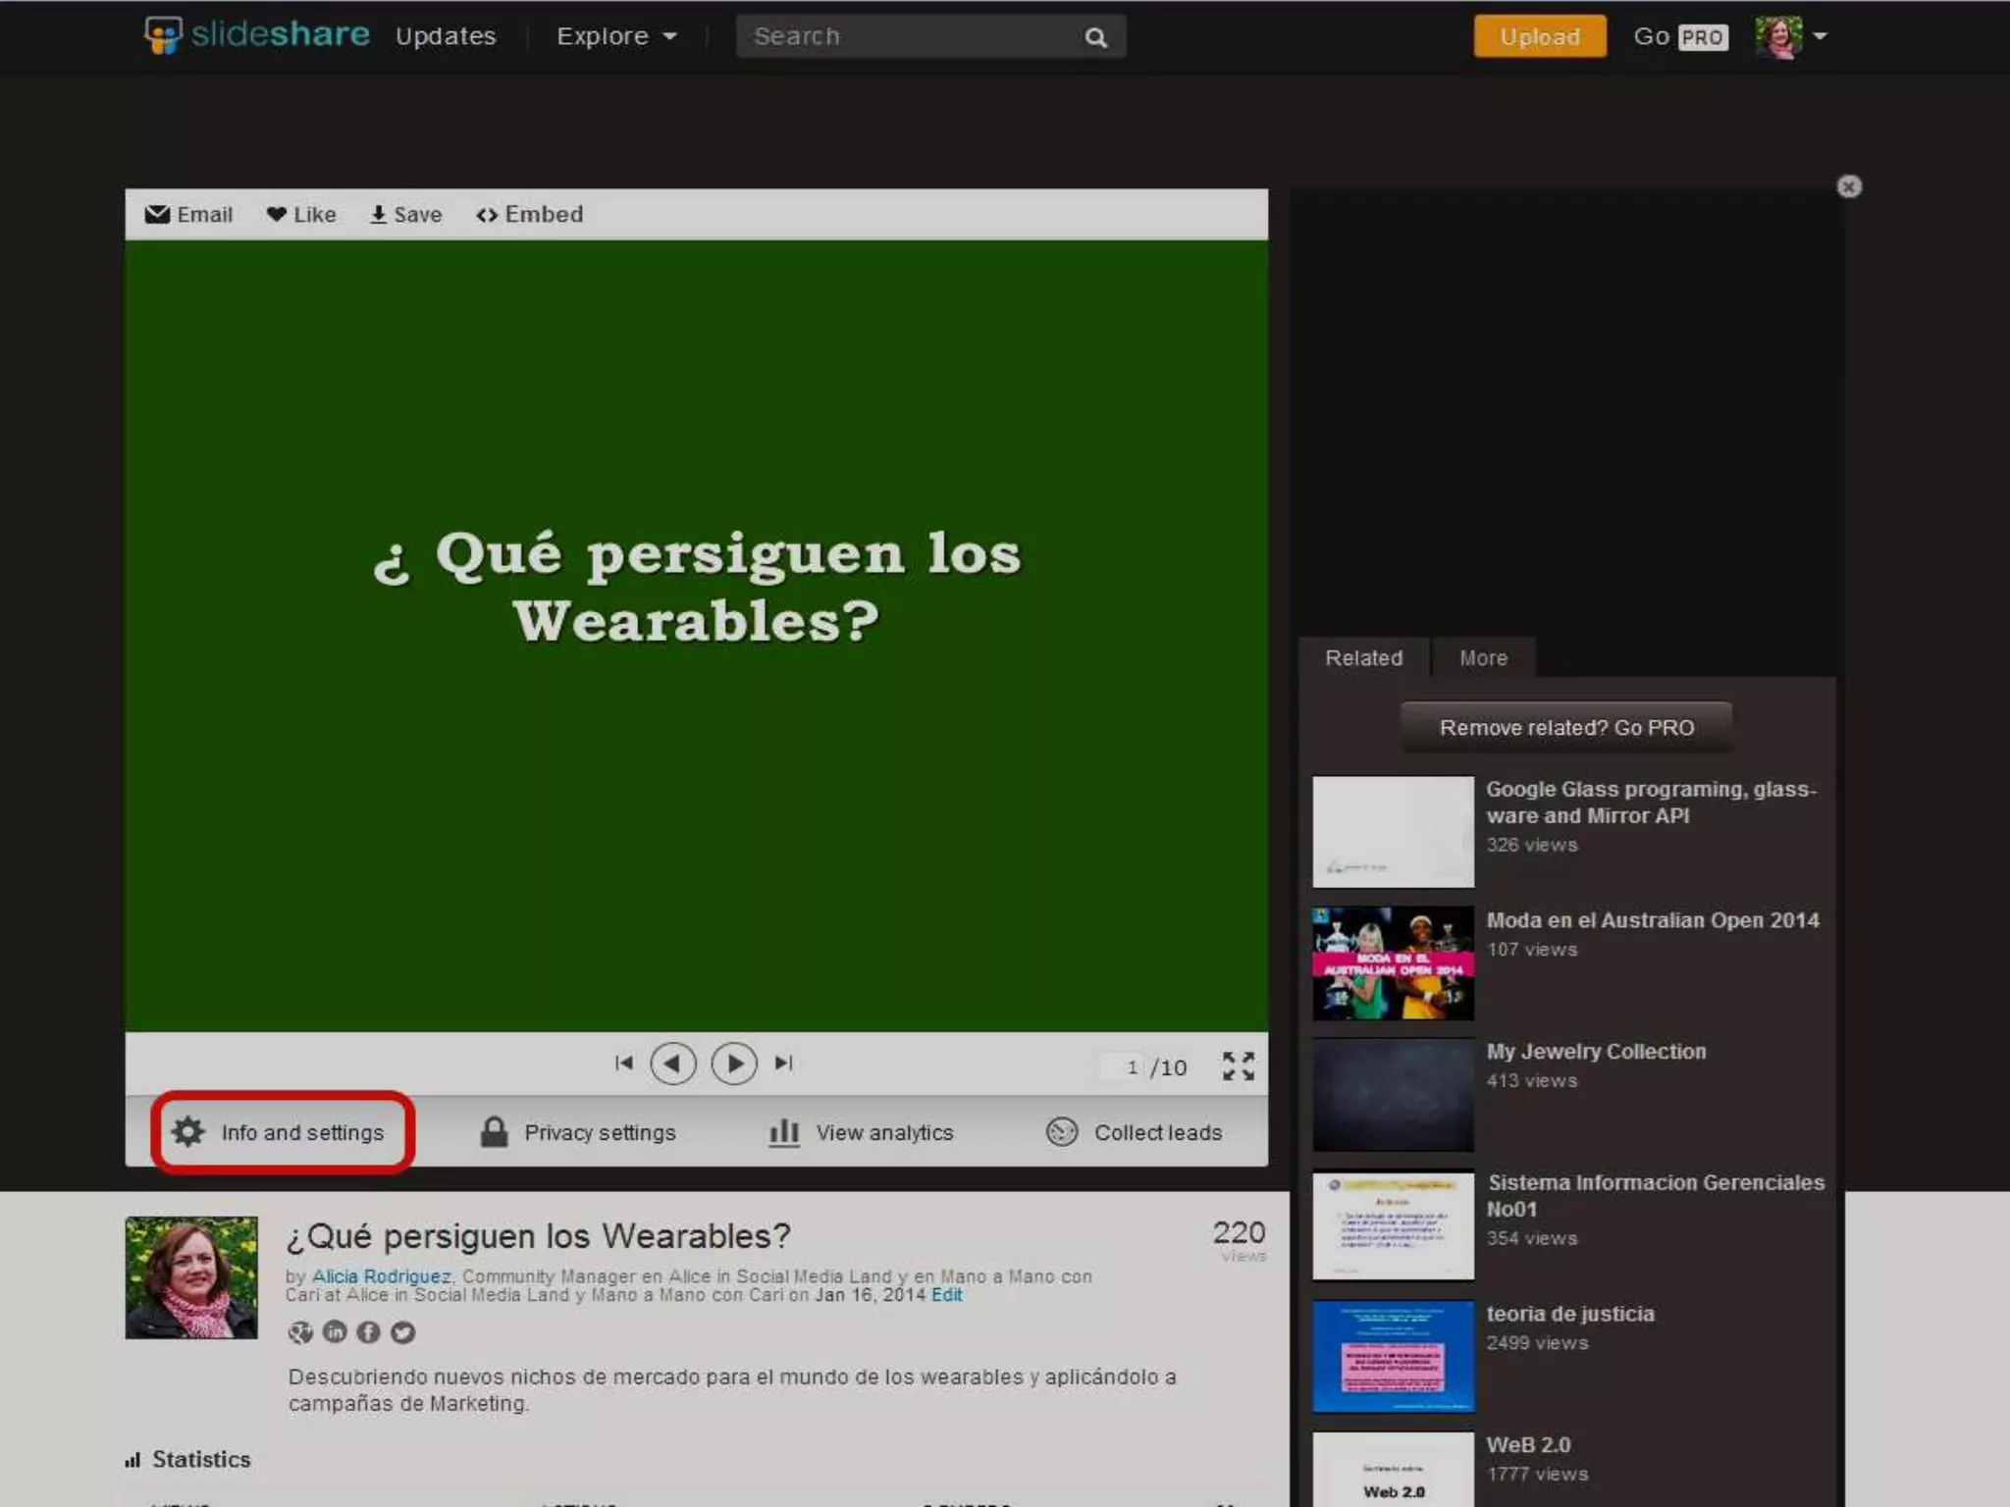
Task: Select the Related tab
Action: pos(1363,658)
